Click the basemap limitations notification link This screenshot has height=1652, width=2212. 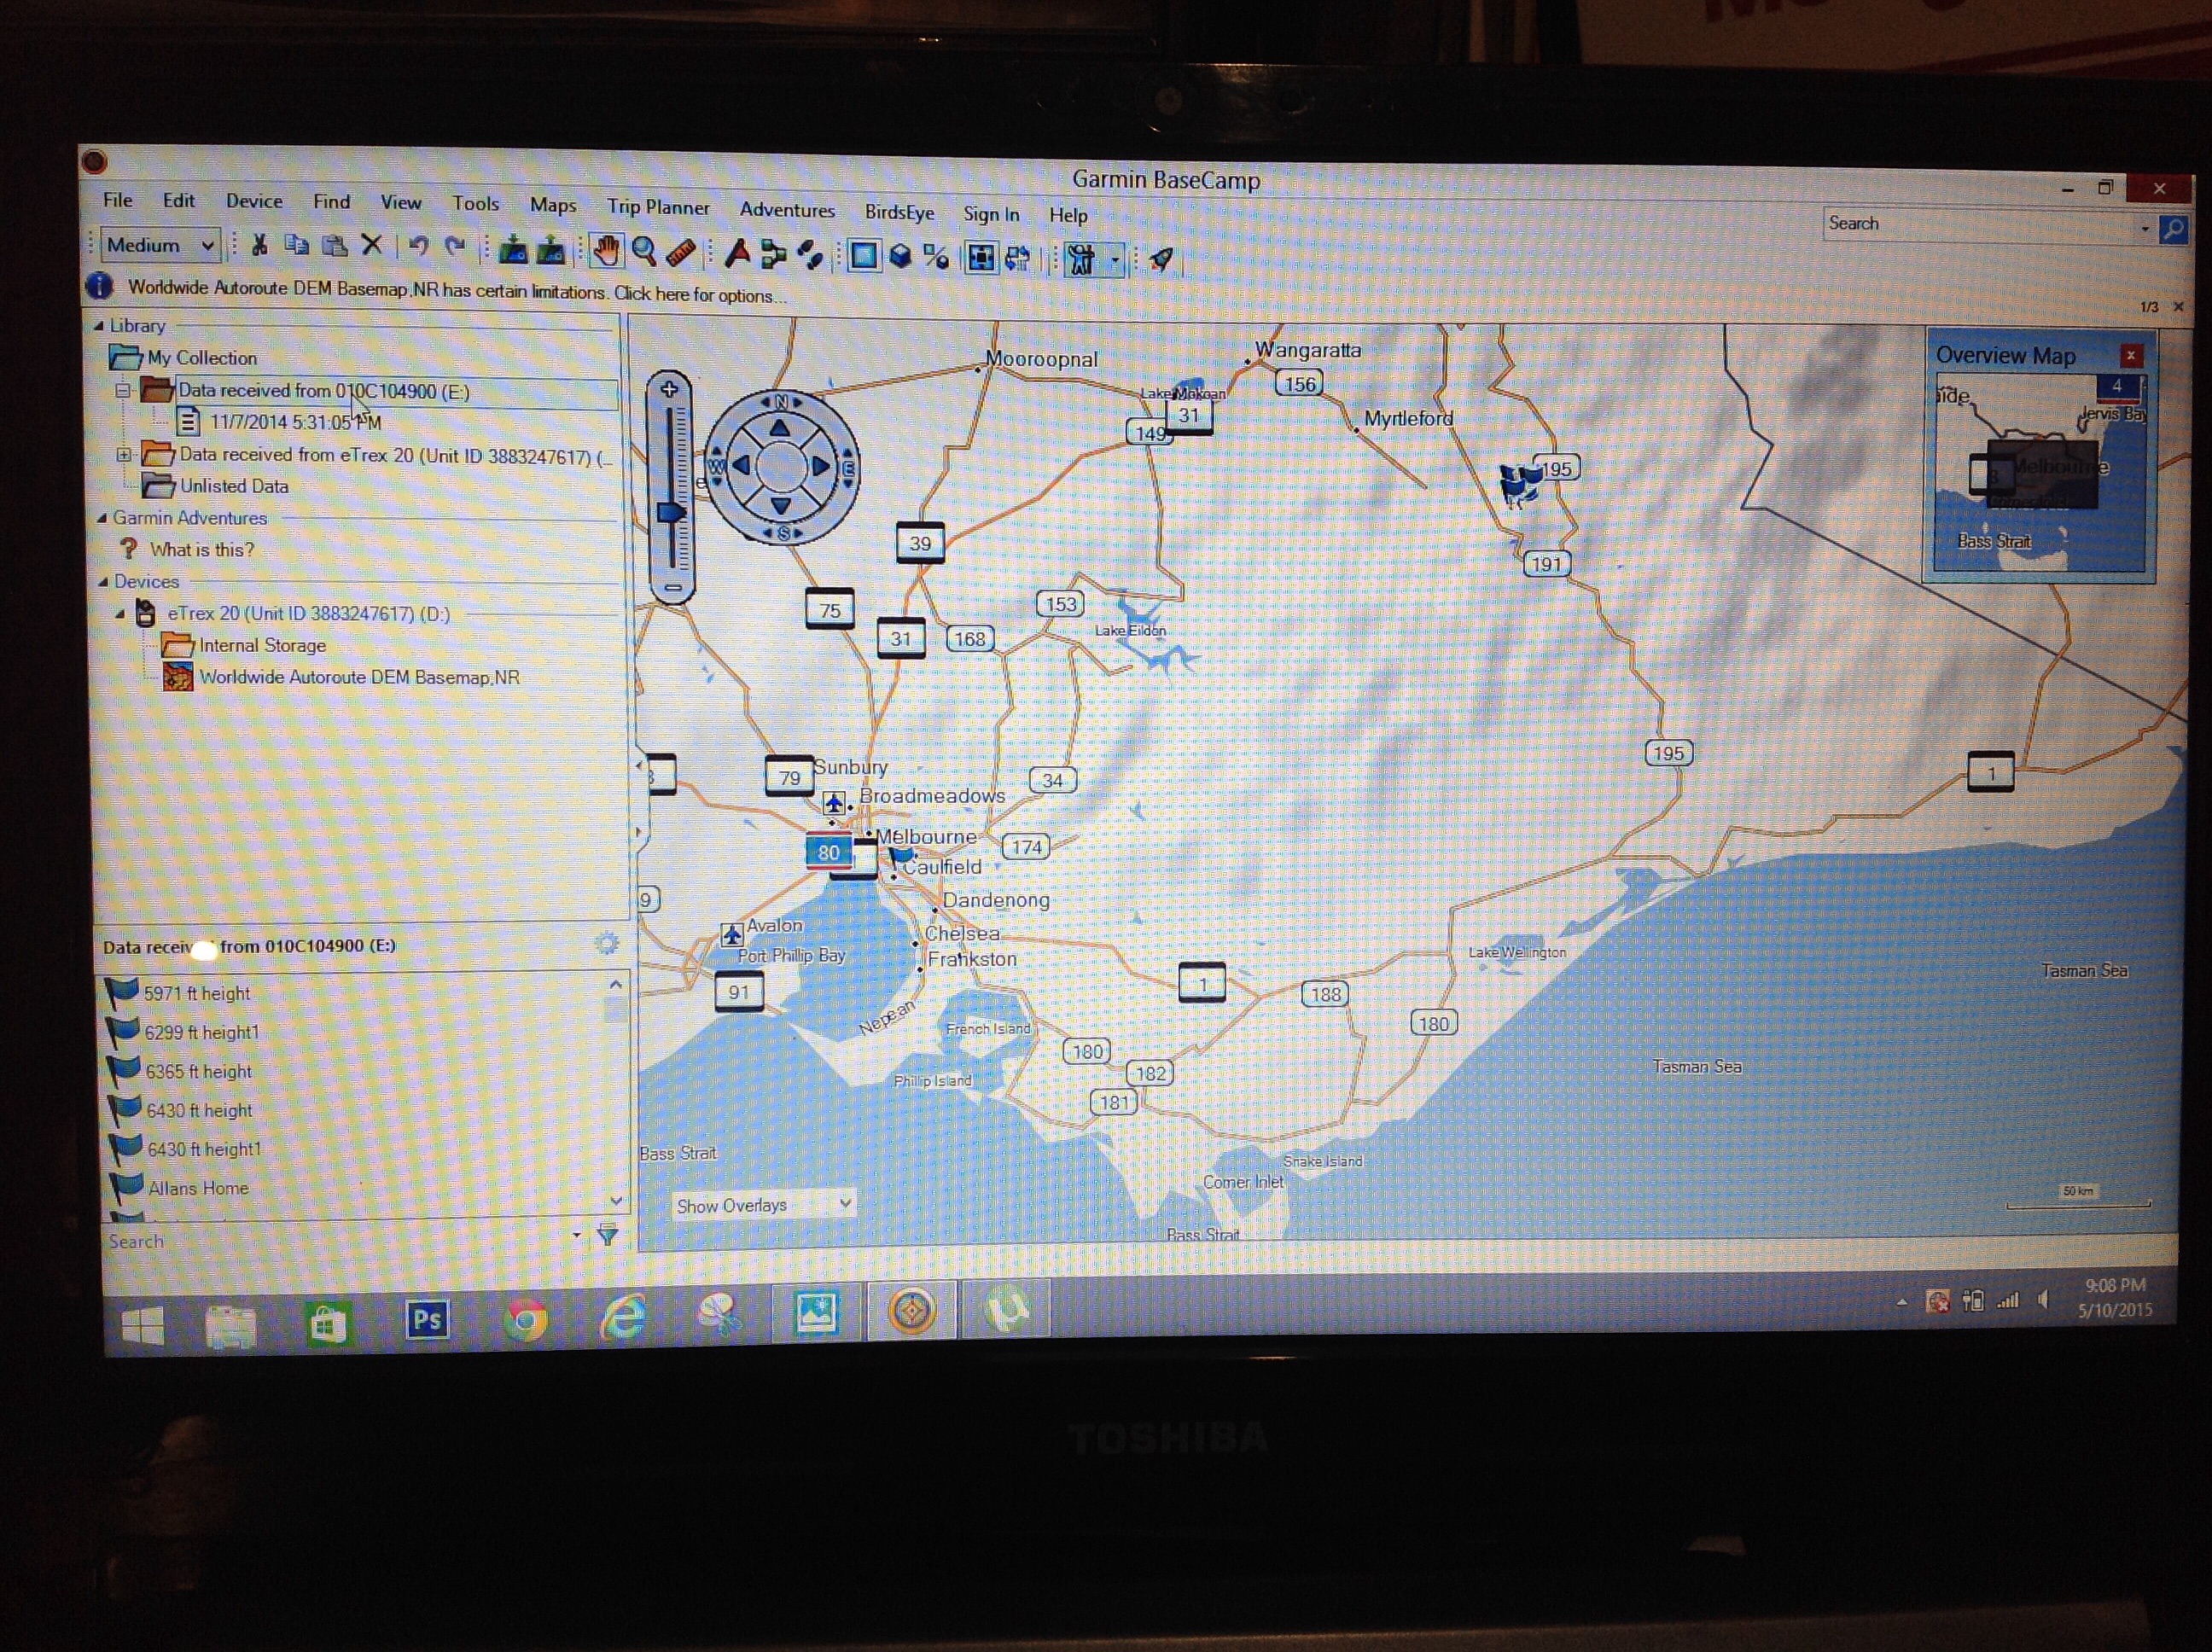click(x=457, y=291)
